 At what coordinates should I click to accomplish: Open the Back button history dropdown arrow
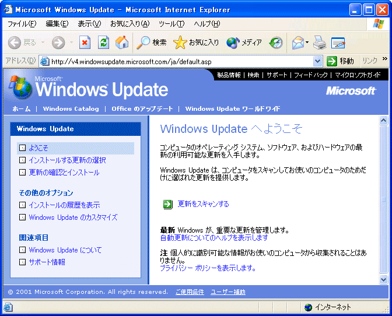[x=43, y=43]
